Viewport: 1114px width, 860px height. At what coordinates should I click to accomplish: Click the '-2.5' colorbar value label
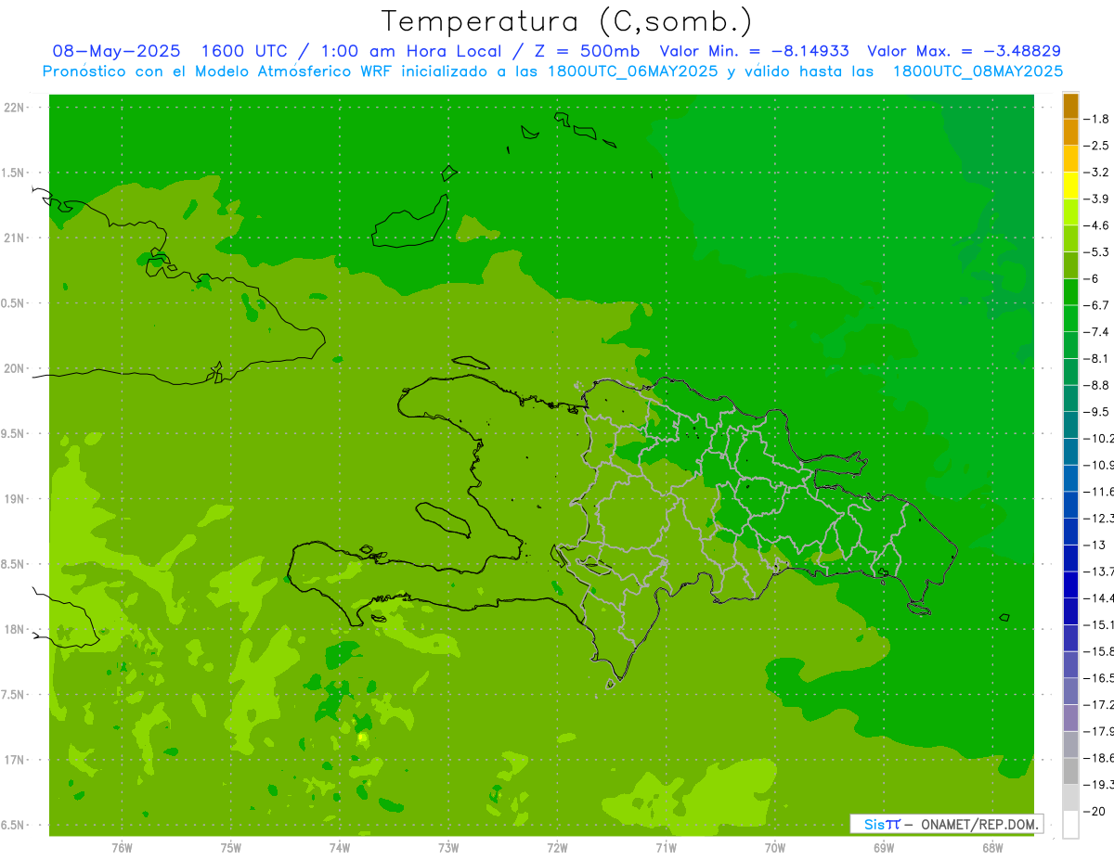[1096, 146]
